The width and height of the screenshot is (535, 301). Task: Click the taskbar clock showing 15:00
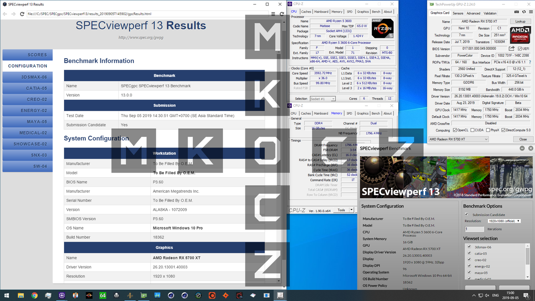coord(510,295)
